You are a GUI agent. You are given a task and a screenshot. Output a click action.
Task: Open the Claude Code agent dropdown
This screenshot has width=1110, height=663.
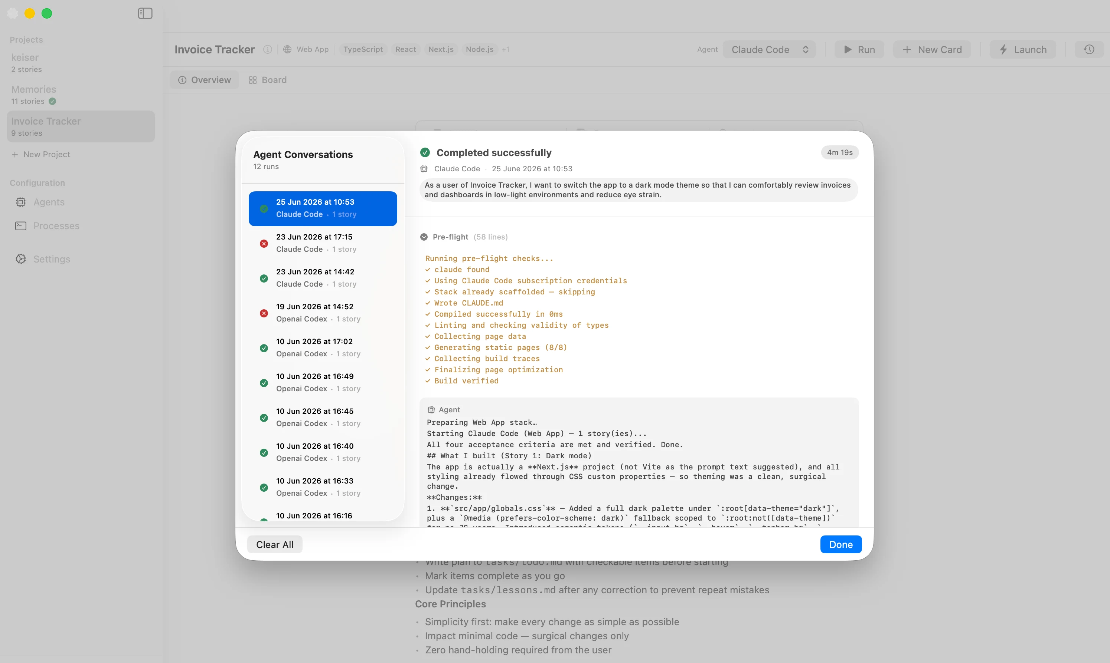769,50
